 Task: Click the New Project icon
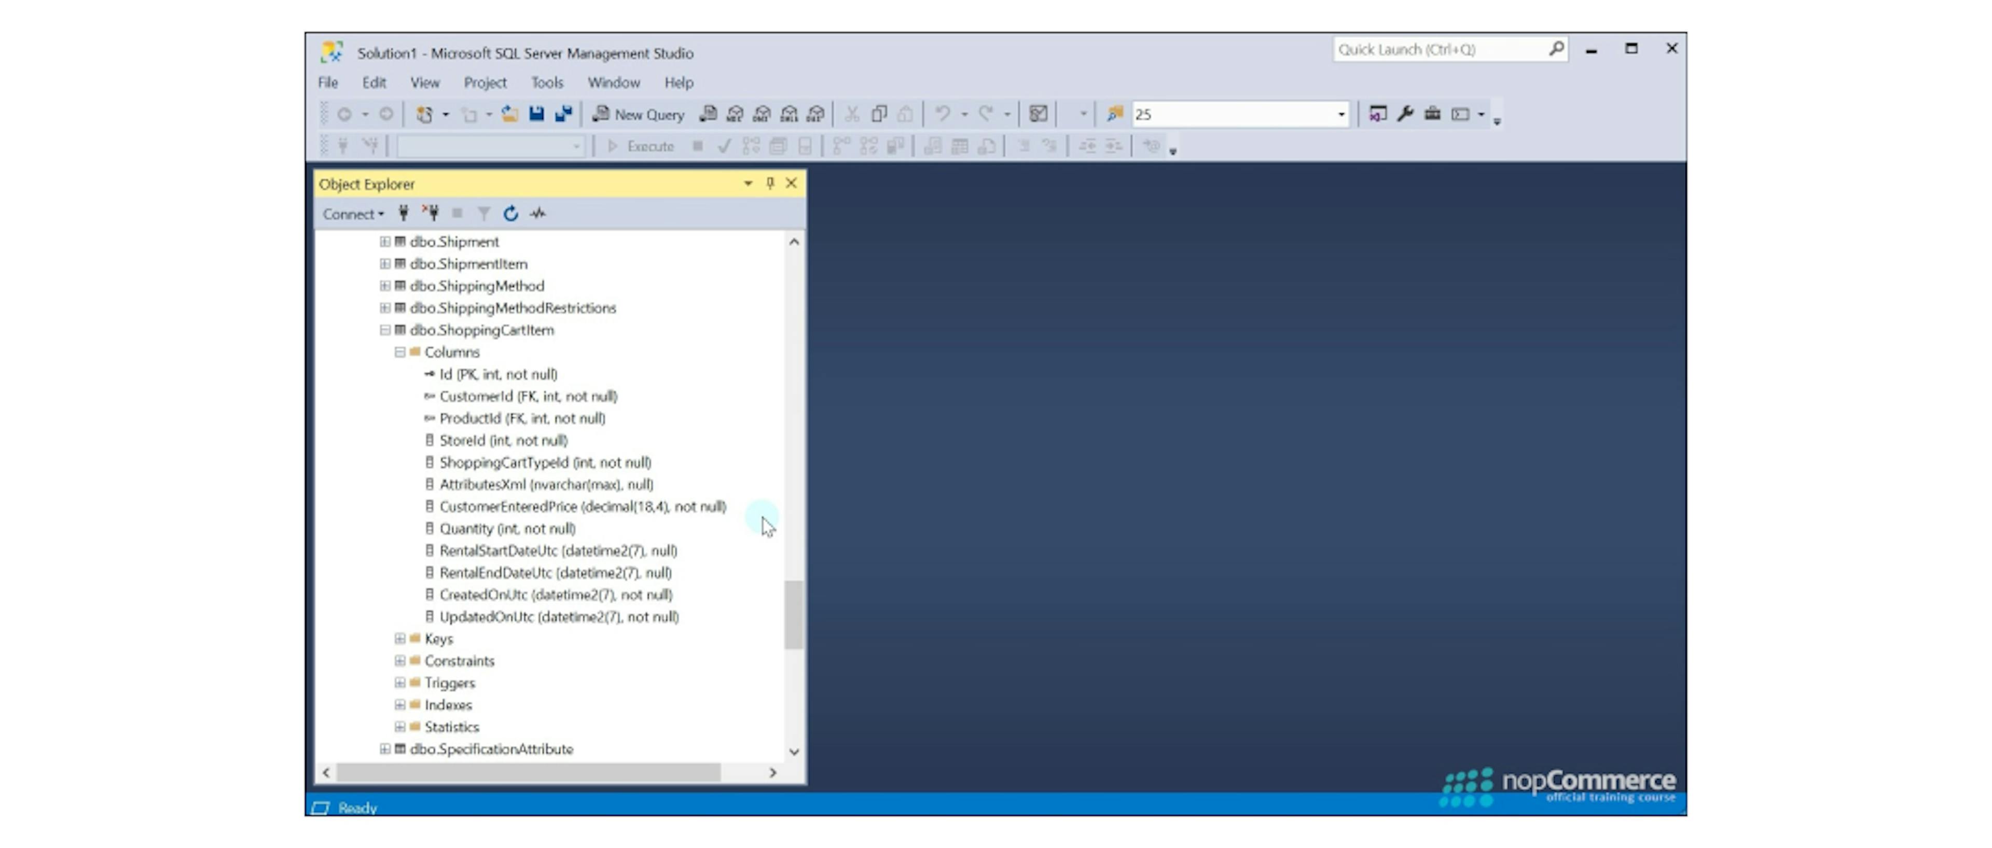click(424, 115)
